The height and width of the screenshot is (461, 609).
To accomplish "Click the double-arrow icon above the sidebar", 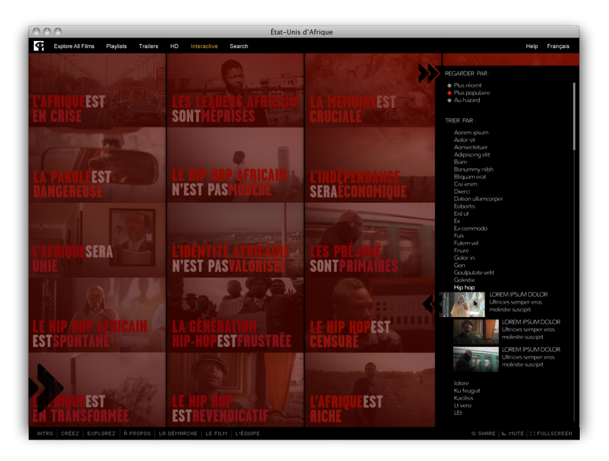I will tap(428, 73).
